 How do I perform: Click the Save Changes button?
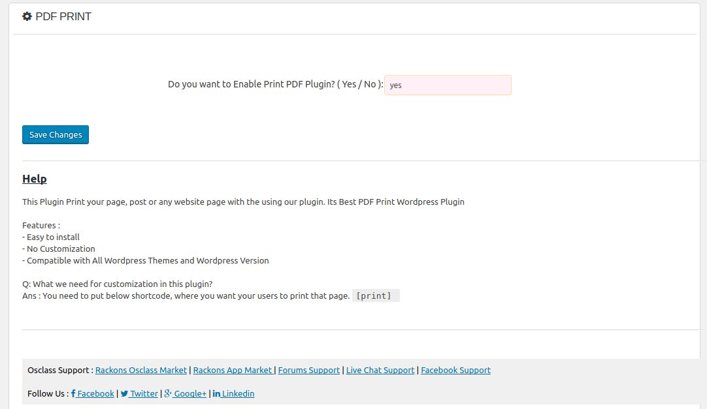(x=56, y=134)
